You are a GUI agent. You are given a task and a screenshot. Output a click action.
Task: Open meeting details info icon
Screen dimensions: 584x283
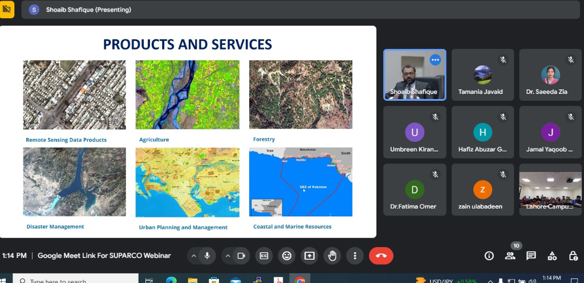coord(489,256)
